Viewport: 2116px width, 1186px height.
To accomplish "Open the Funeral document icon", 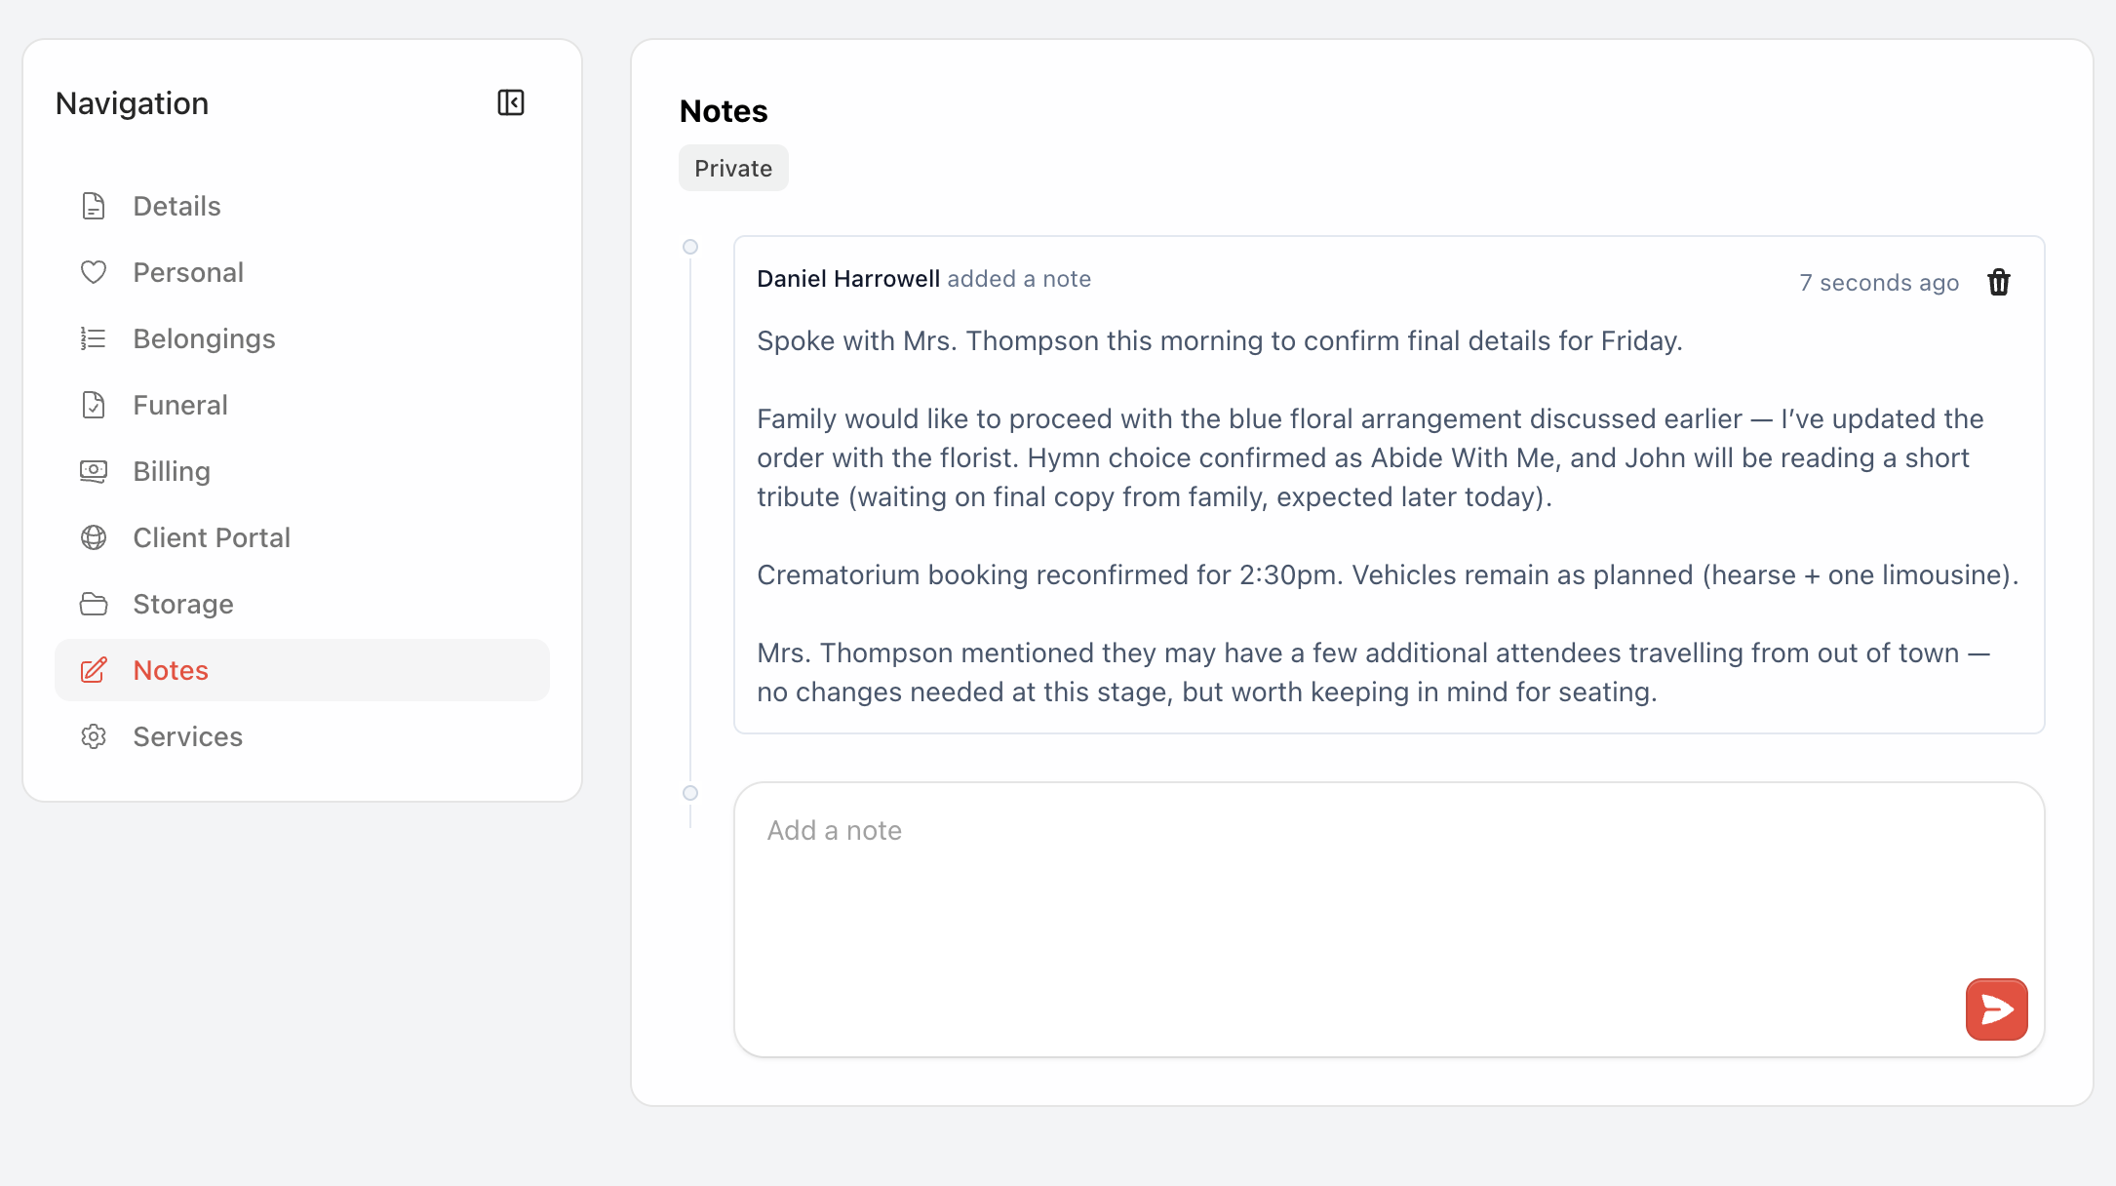I will [94, 405].
